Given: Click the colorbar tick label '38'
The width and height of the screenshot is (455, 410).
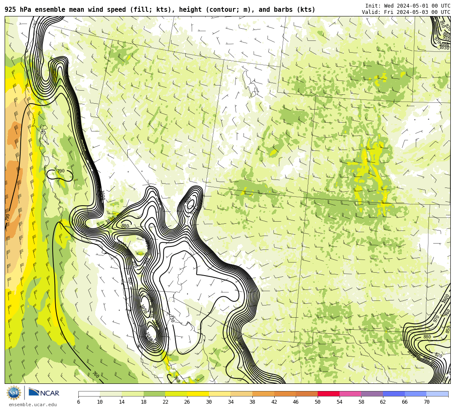Looking at the screenshot, I should coord(252,402).
